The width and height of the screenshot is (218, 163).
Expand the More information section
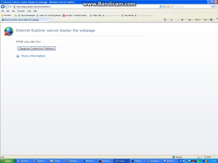coord(31,56)
